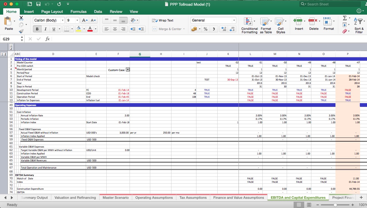Screen dimensions: 367x208
Task: Open the Custom Case dropdown in the worksheet
Action: (x=128, y=69)
